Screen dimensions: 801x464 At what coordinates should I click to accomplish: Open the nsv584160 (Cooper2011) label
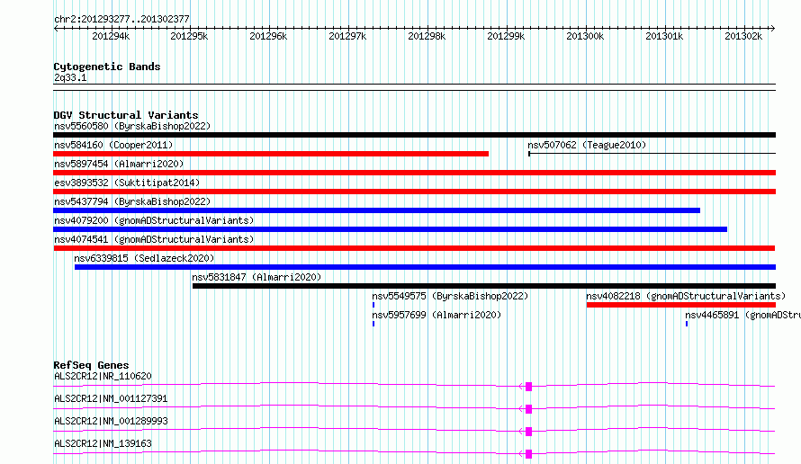click(113, 145)
